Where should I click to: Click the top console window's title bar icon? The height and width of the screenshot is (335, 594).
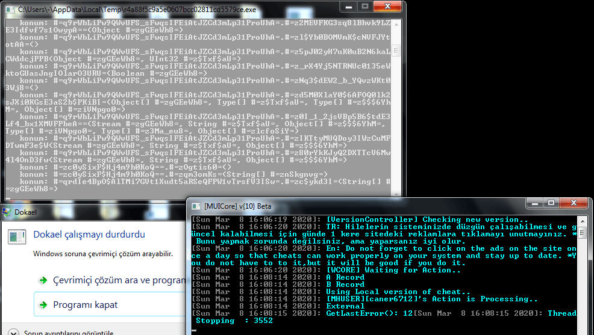(x=10, y=10)
